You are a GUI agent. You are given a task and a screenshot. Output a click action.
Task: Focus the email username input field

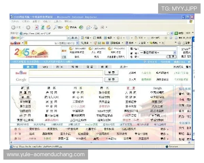158,49
